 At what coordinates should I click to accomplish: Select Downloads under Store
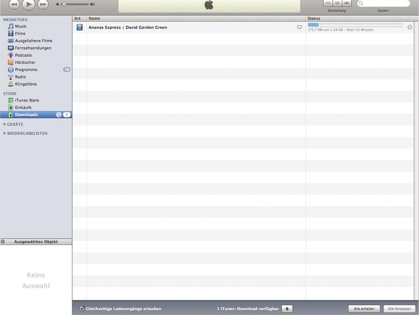(36, 114)
